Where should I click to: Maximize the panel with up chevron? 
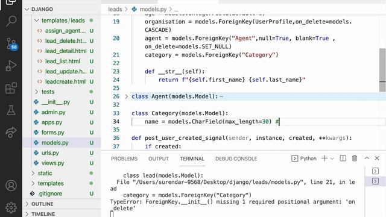coord(367,158)
